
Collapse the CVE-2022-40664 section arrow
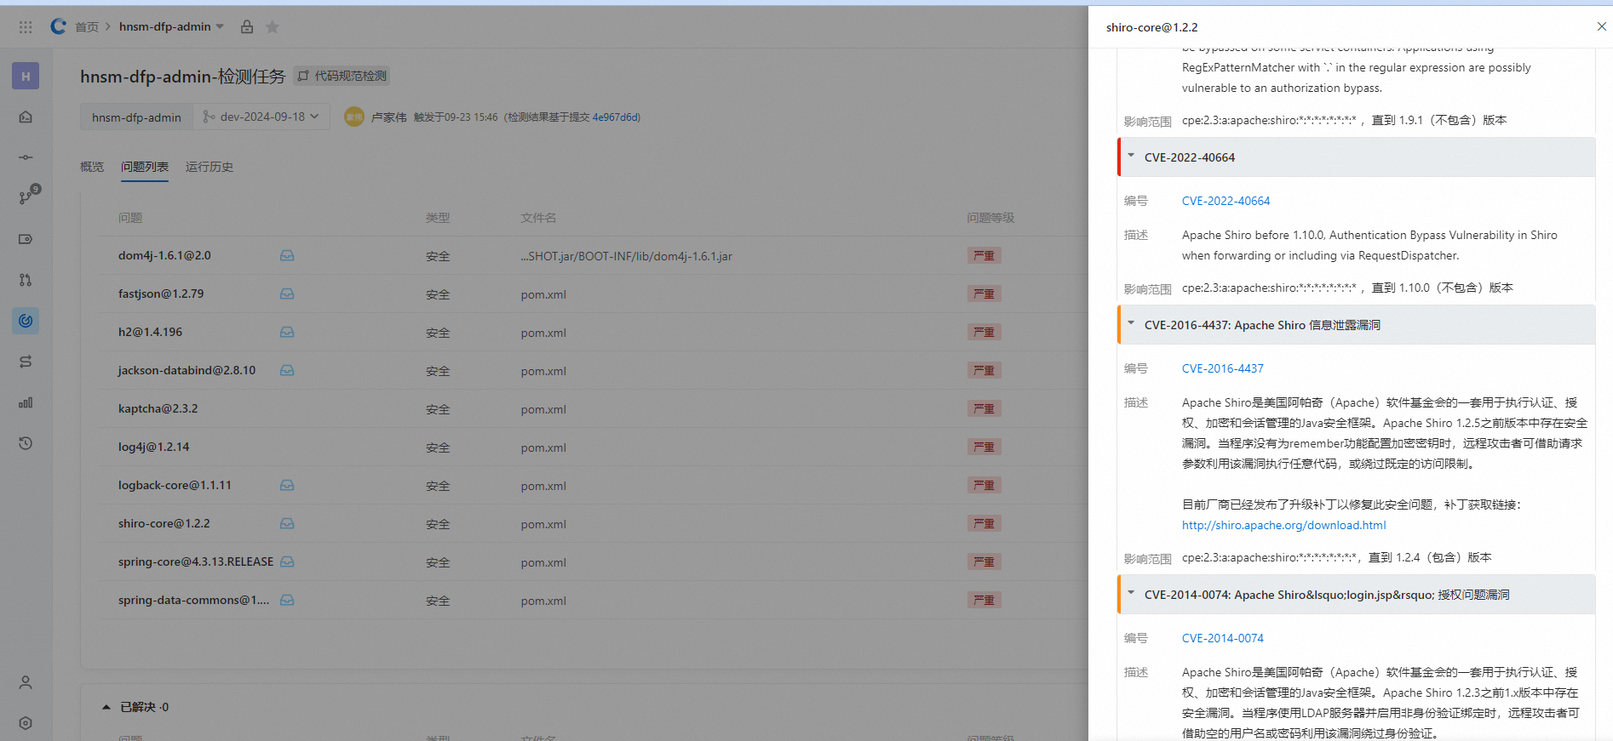coord(1131,156)
